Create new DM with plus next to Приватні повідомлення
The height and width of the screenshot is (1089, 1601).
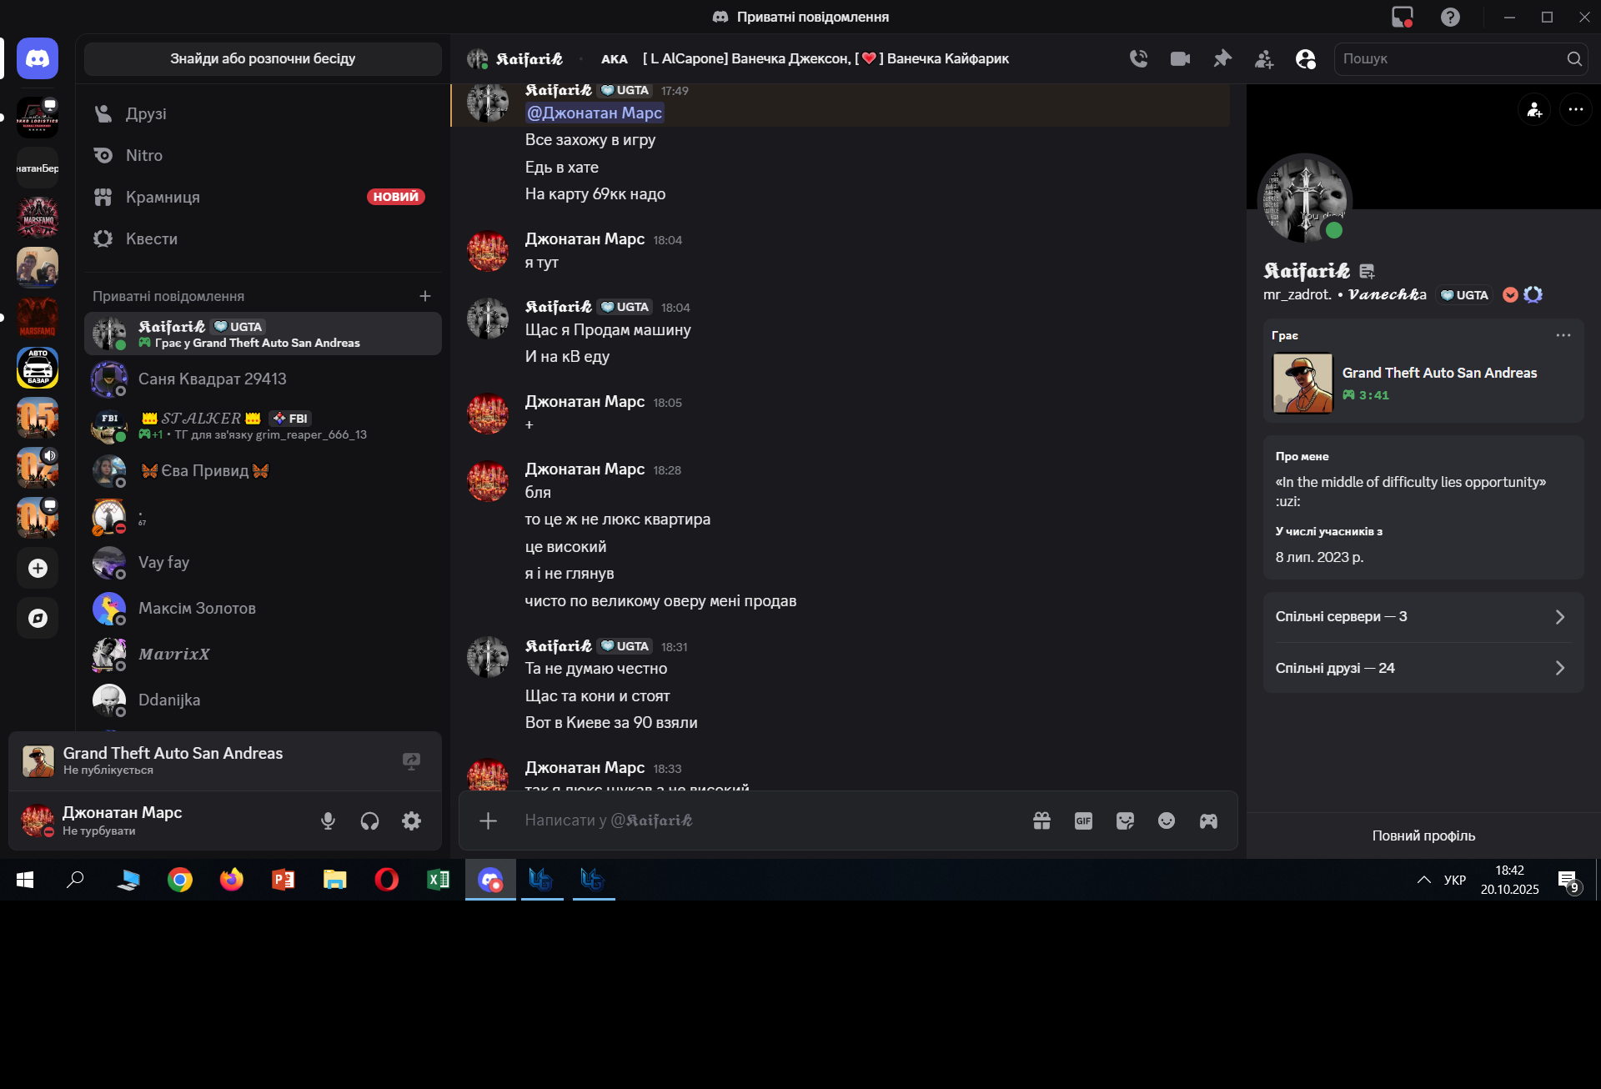coord(425,296)
